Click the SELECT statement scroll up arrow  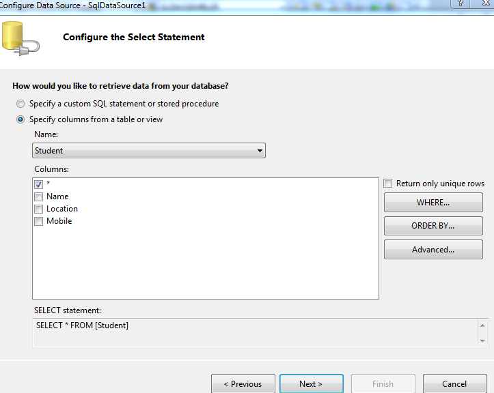[482, 325]
